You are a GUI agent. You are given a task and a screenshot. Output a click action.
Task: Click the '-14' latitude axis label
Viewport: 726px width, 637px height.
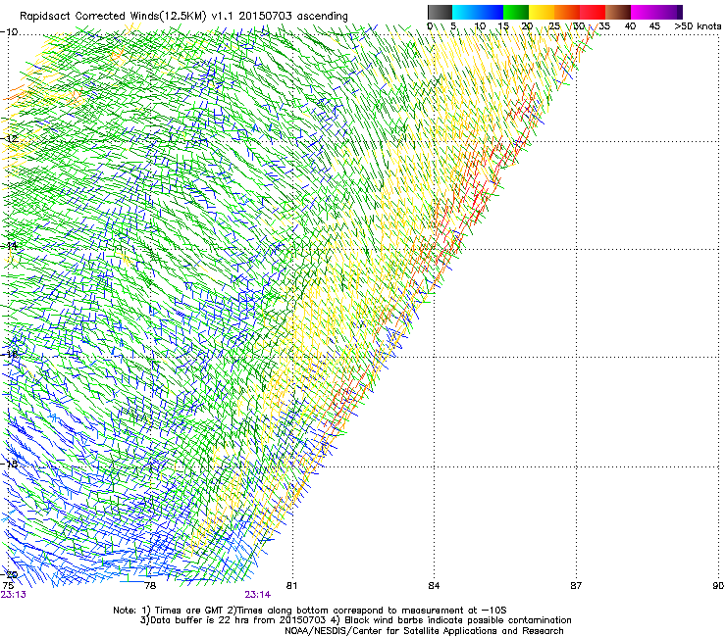[9, 246]
